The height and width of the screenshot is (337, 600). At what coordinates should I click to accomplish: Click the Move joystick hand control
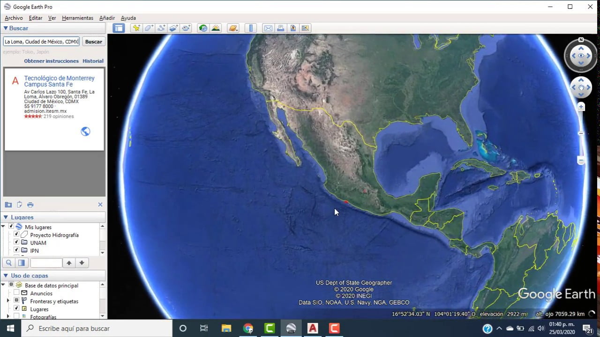(581, 88)
